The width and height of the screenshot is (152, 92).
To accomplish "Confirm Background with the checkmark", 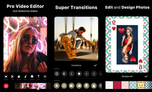I will [x=146, y=76].
